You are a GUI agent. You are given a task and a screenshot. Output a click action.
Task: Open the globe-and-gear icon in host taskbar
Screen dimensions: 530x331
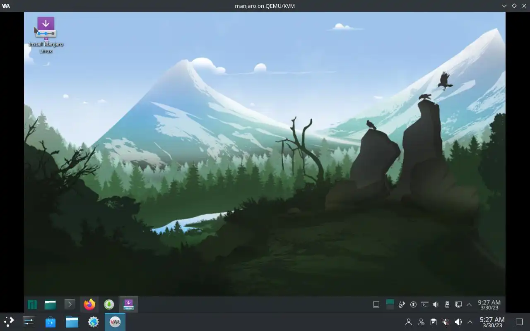(94, 322)
